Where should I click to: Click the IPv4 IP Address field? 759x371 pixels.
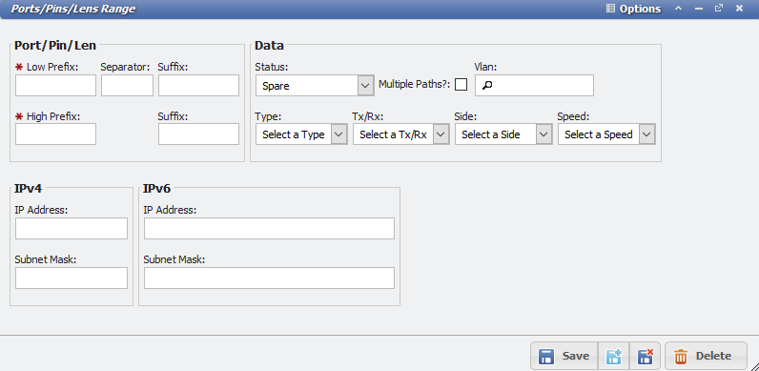[x=72, y=228]
